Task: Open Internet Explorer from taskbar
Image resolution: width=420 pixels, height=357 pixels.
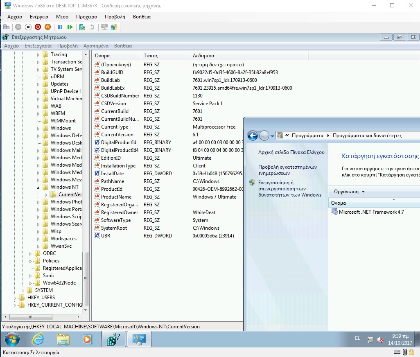Action: tap(38, 339)
